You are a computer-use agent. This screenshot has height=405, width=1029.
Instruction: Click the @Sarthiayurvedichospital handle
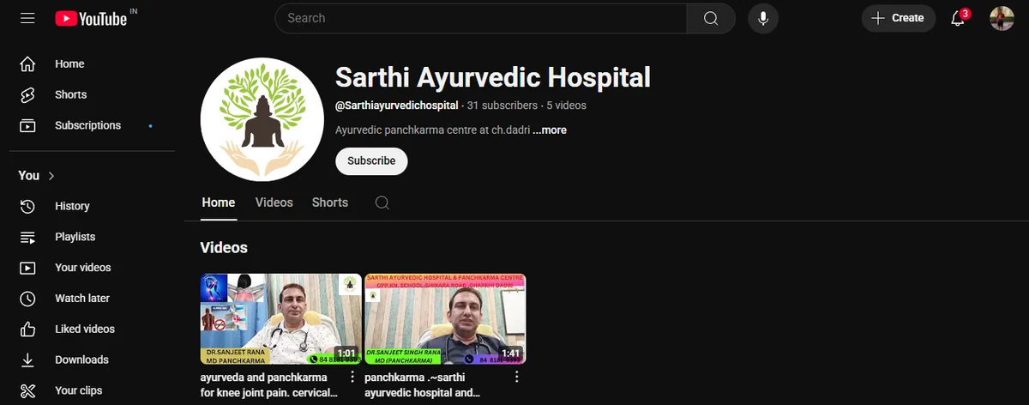pos(397,106)
